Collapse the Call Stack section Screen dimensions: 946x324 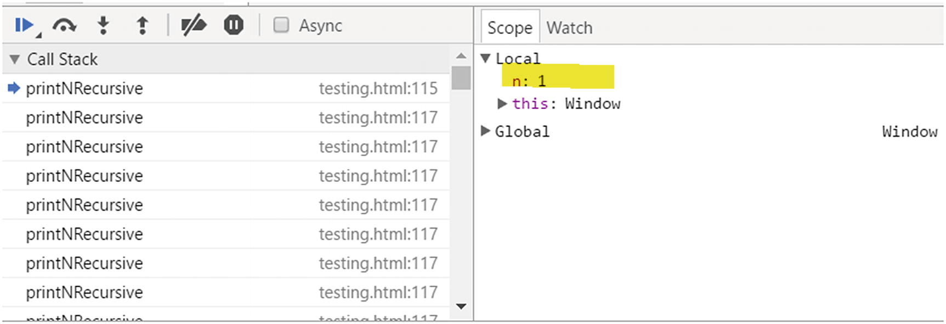click(x=15, y=59)
